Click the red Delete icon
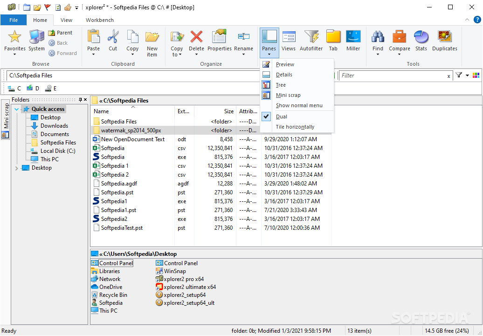This screenshot has width=483, height=336. point(196,37)
